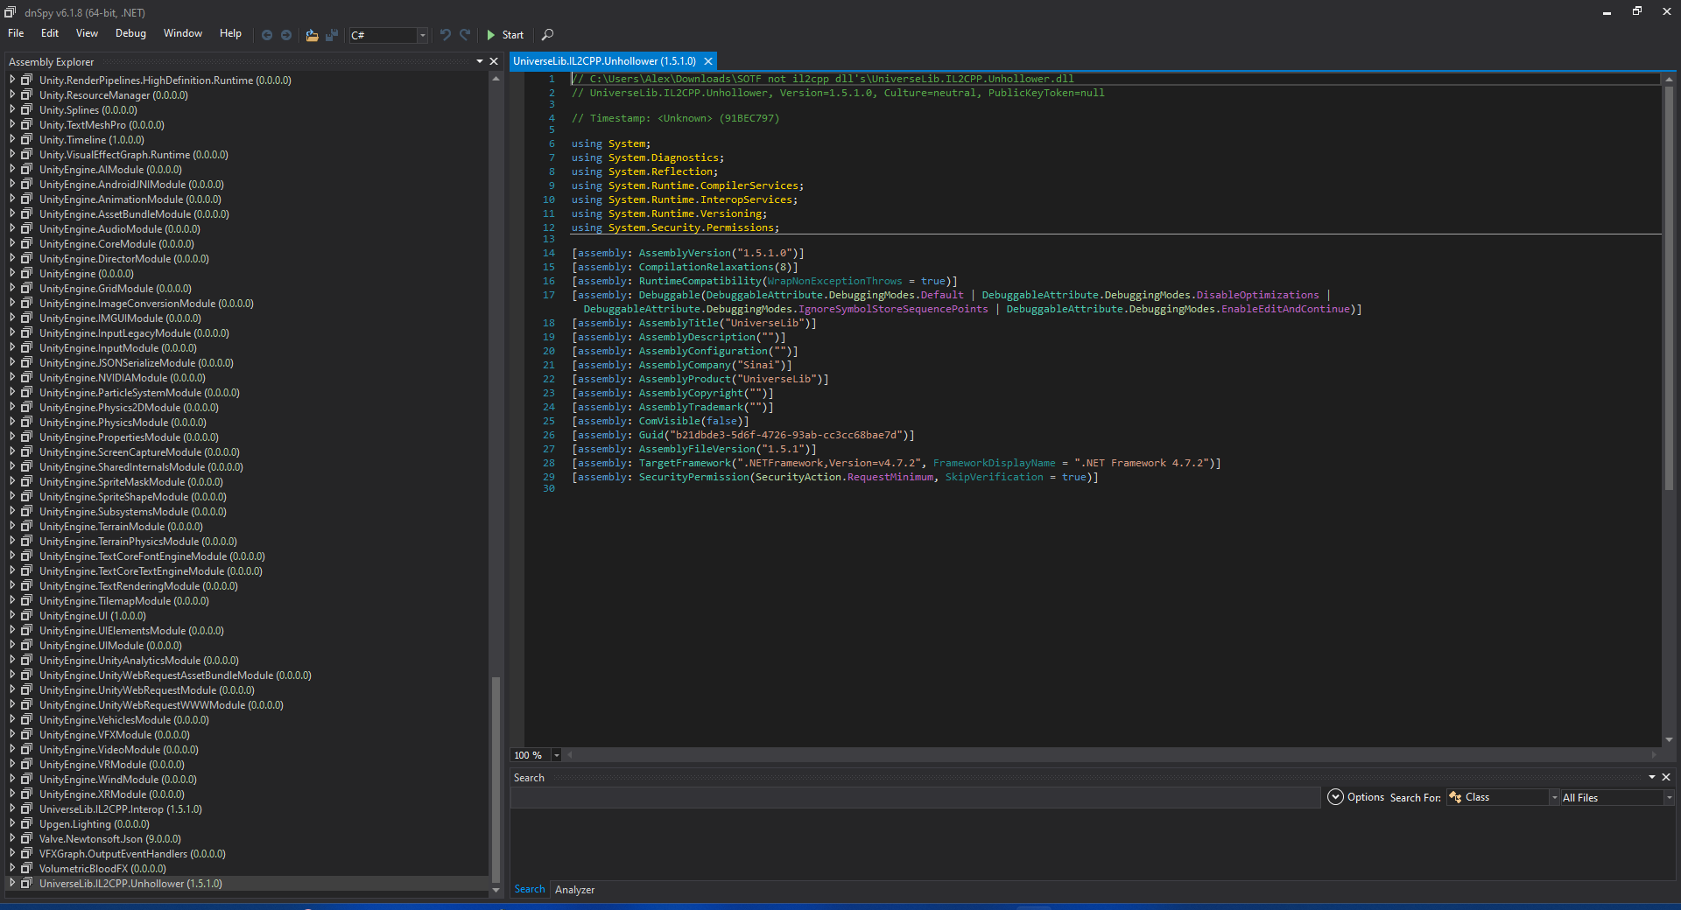This screenshot has height=910, width=1681.
Task: Close the Assembly Explorer panel
Action: (494, 61)
